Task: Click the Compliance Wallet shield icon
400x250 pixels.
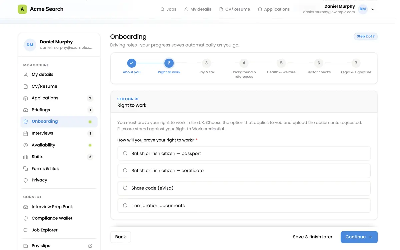Action: (x=26, y=219)
